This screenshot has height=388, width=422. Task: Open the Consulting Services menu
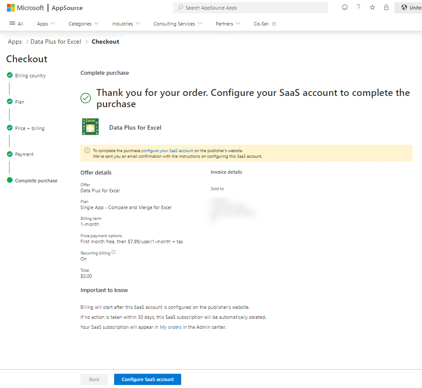point(178,24)
